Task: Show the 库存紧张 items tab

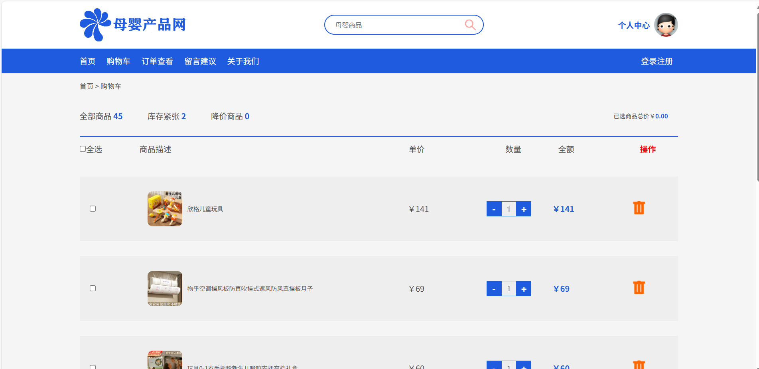Action: [x=166, y=116]
